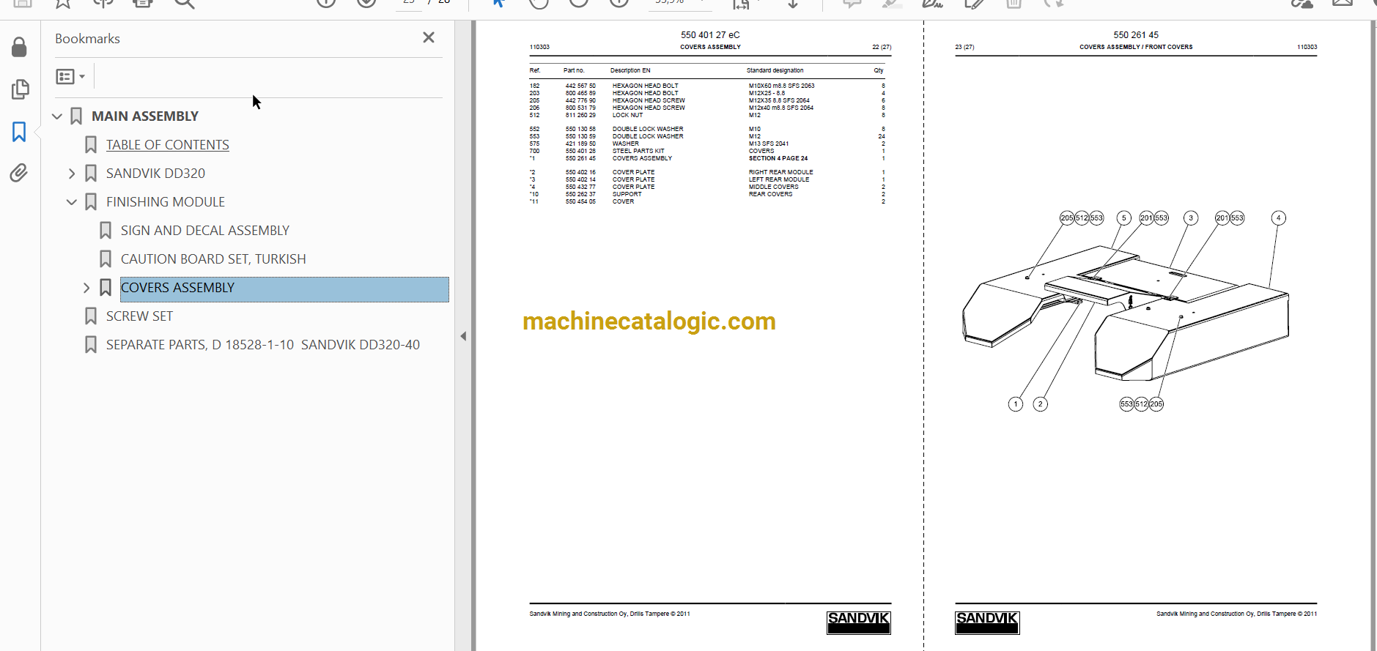1377x651 pixels.
Task: Close the Bookmarks panel
Action: tap(429, 37)
